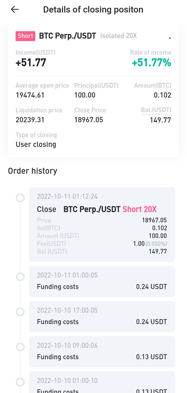Tap the 0.13 USDT funding cost at 09:00:06

click(x=152, y=357)
